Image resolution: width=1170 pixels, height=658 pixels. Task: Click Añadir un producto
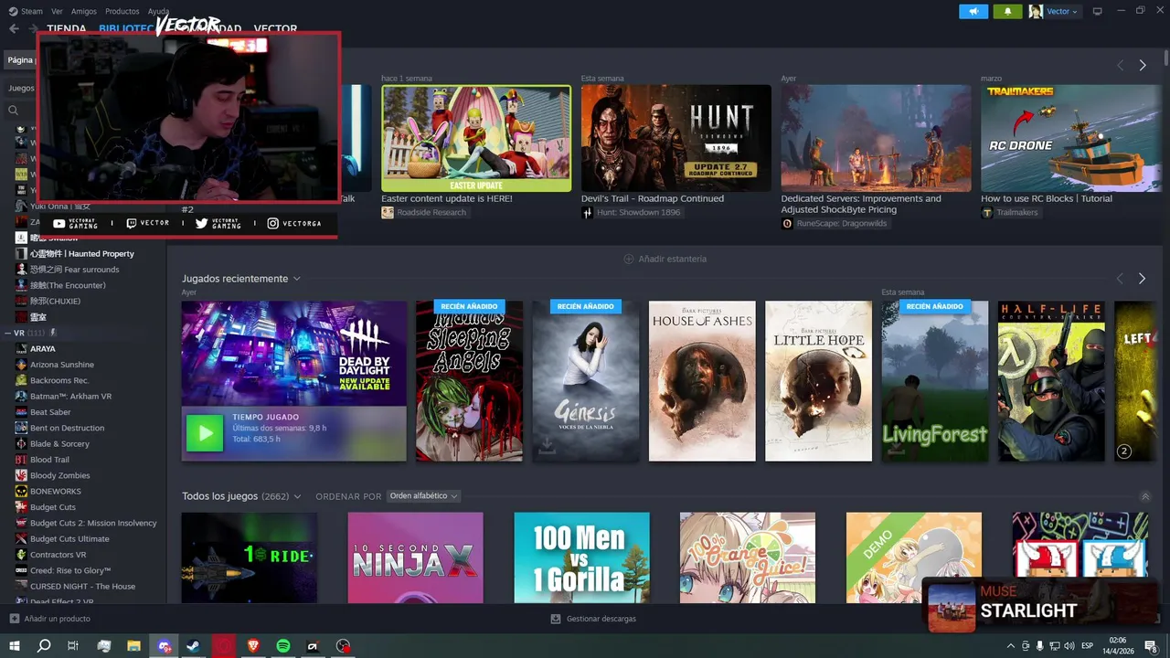point(50,619)
